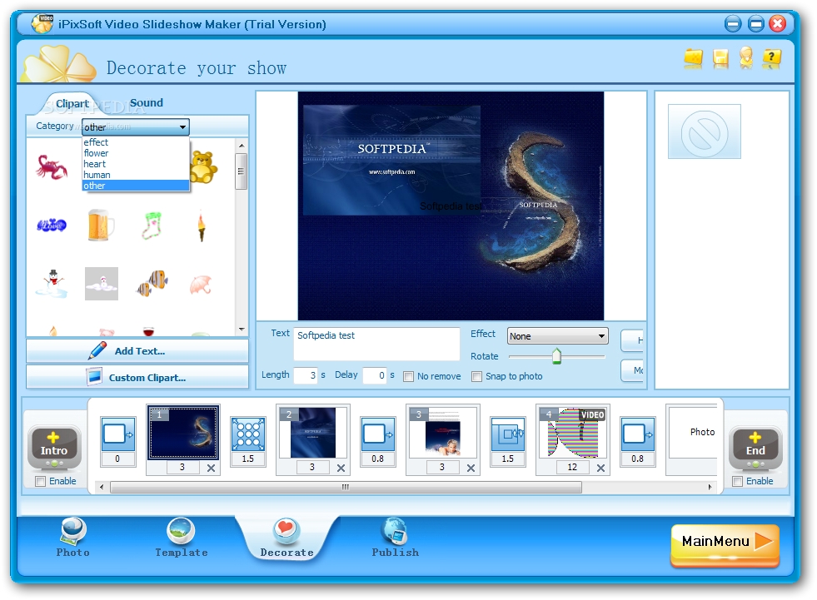Viewport: 817px width, 600px height.
Task: Click the transition icon before slide 1
Action: click(x=118, y=434)
